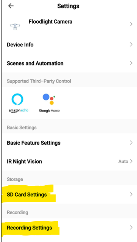Tap the amazon echo label text

pos(19,111)
